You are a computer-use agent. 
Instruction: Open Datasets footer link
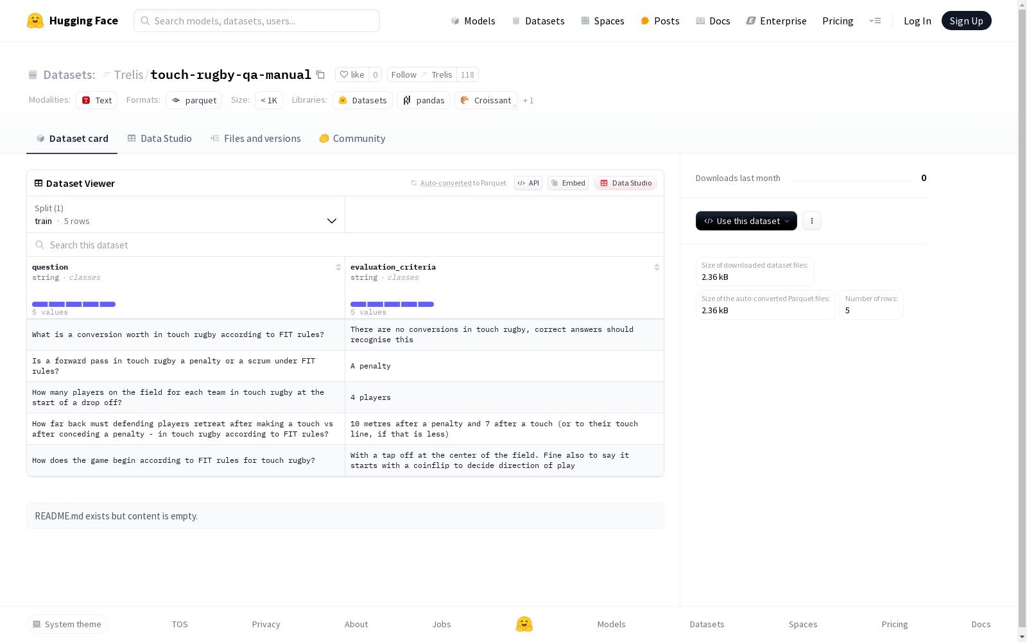(707, 624)
